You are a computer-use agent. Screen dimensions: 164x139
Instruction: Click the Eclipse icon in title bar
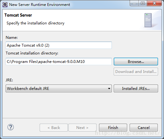[5, 5]
